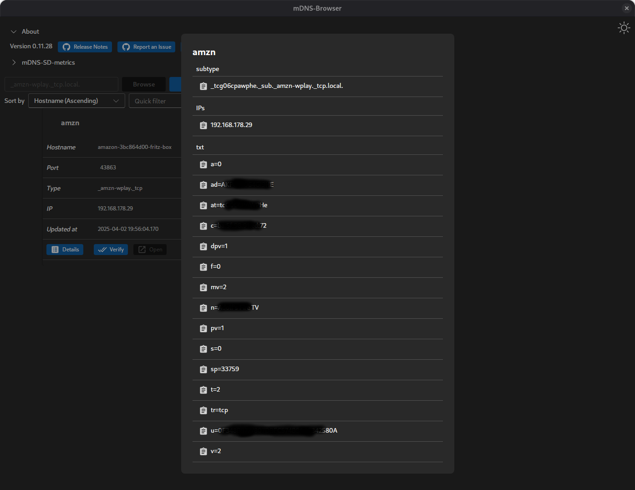
Task: Open Release Notes on GitHub
Action: (85, 47)
